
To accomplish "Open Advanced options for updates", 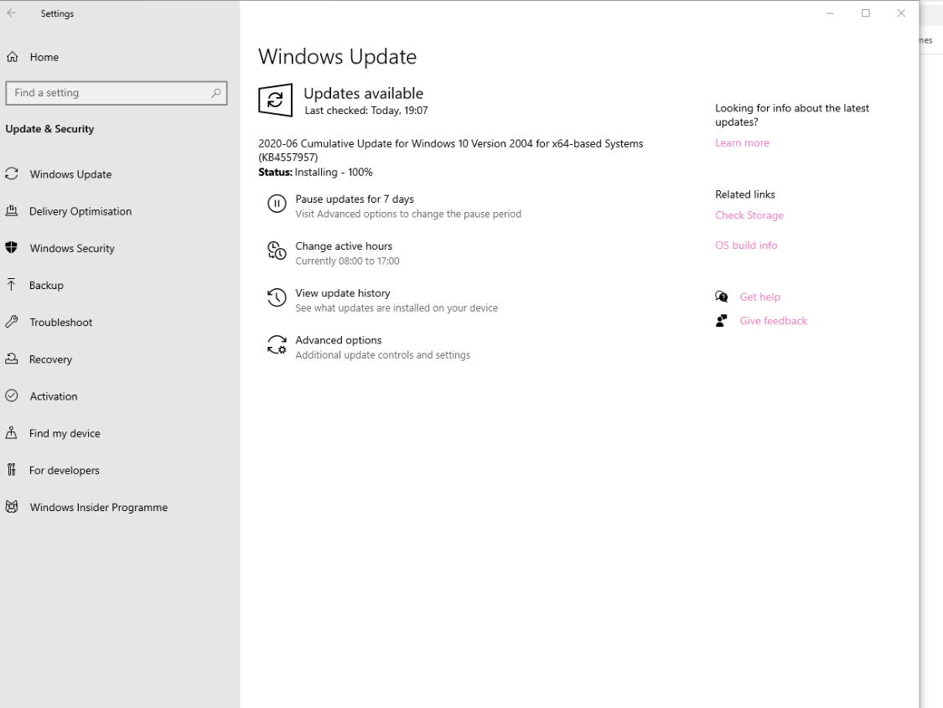I will (339, 340).
